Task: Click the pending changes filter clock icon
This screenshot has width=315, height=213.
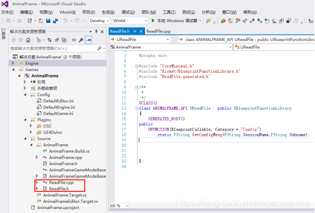Action: pyautogui.click(x=39, y=40)
